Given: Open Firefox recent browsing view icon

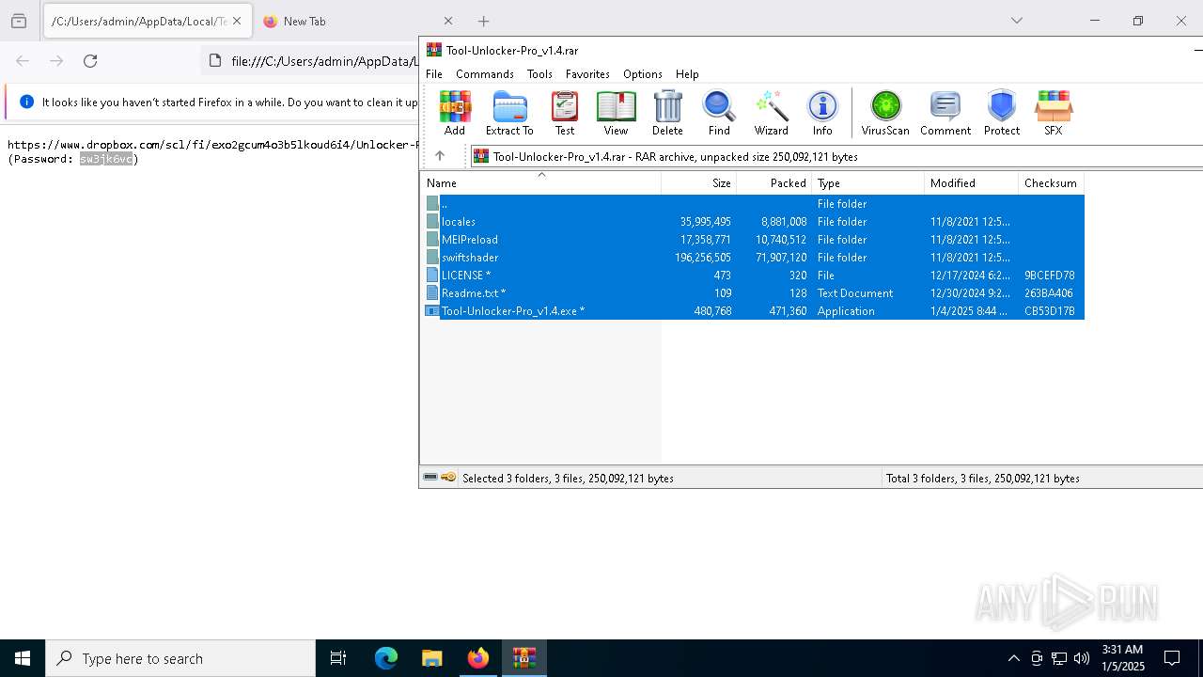Looking at the screenshot, I should (19, 21).
